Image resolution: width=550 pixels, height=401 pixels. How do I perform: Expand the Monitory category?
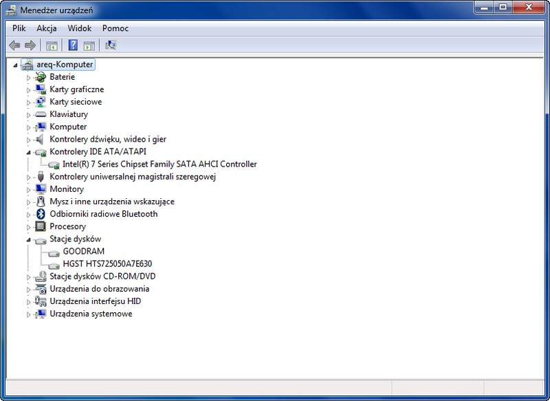28,190
